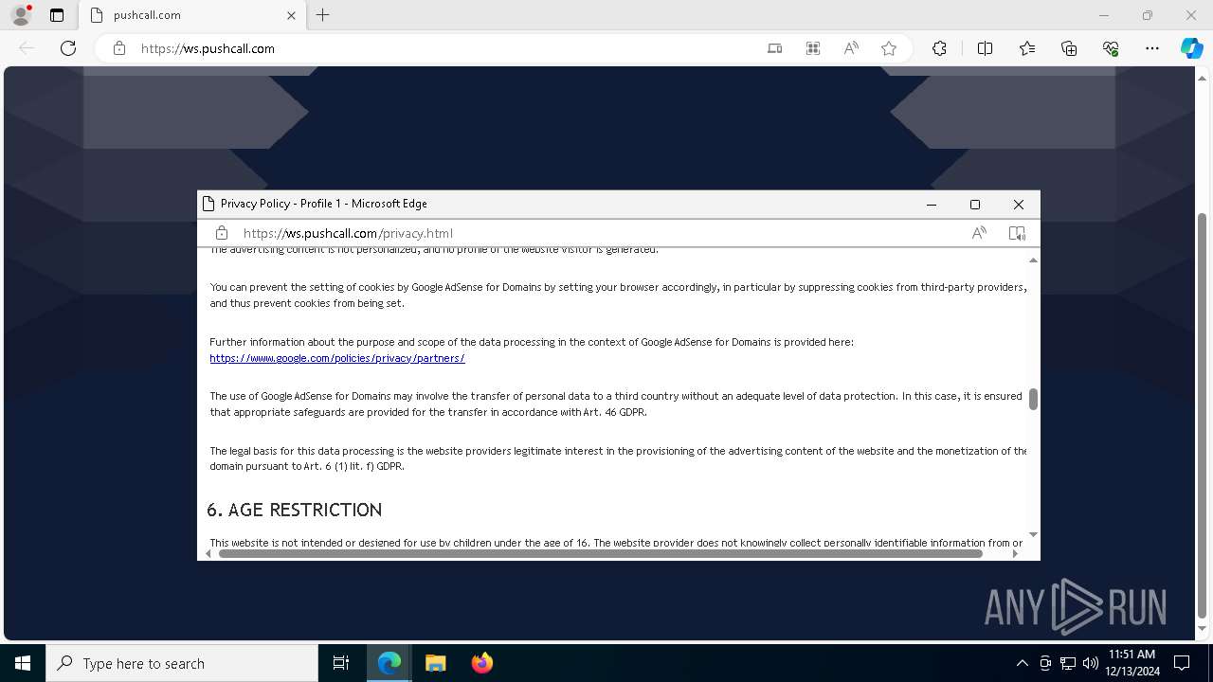Go back with the back arrow

point(27,48)
